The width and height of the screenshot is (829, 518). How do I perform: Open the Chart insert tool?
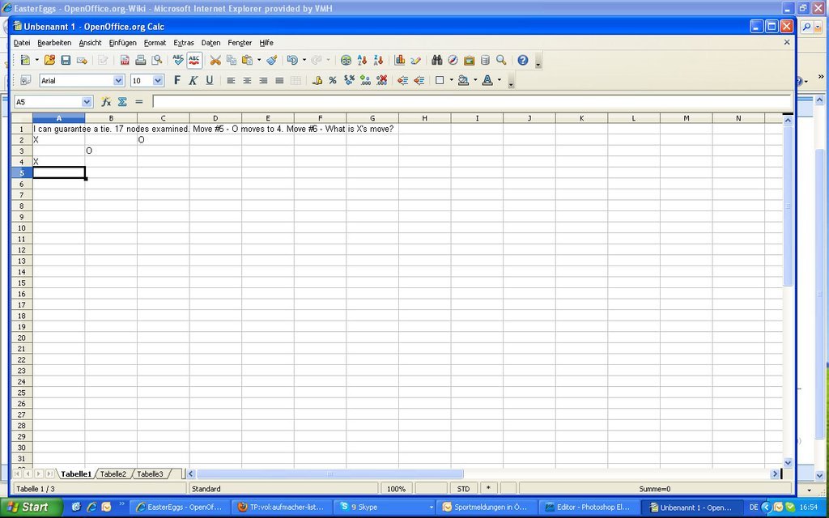click(x=399, y=60)
